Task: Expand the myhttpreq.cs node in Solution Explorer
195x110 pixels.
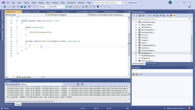Action: pos(136,53)
